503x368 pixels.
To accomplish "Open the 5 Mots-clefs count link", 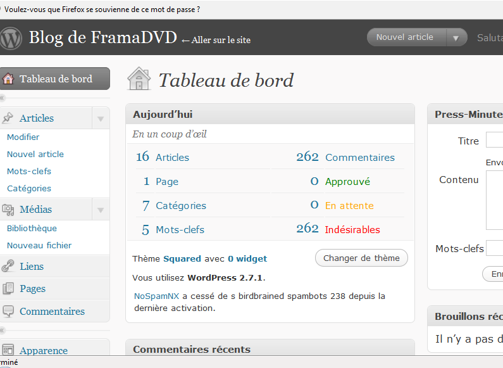I will [x=146, y=229].
